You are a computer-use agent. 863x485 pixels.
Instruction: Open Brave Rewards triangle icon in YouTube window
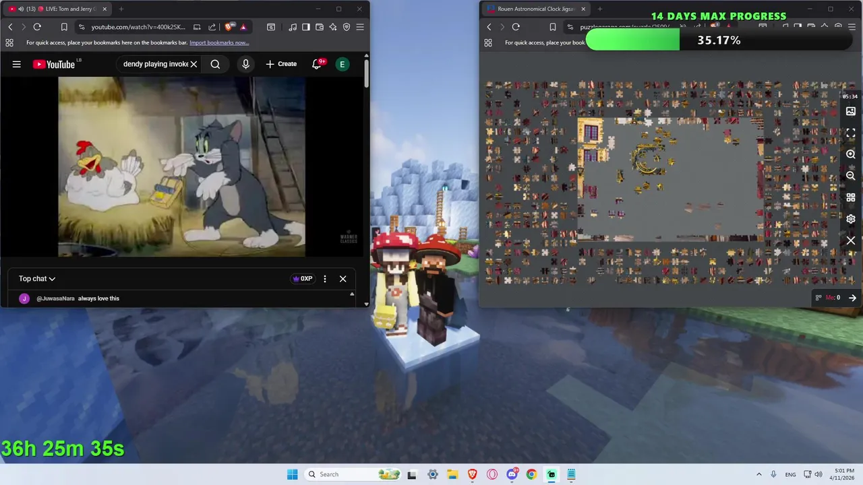point(243,27)
